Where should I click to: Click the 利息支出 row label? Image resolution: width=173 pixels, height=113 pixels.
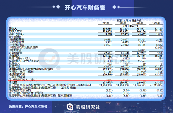click(x=14, y=66)
